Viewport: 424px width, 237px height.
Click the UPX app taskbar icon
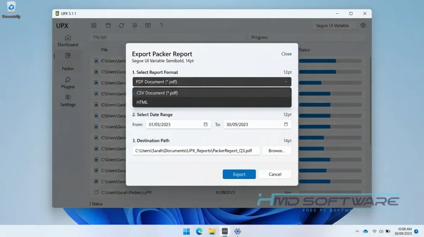225,231
